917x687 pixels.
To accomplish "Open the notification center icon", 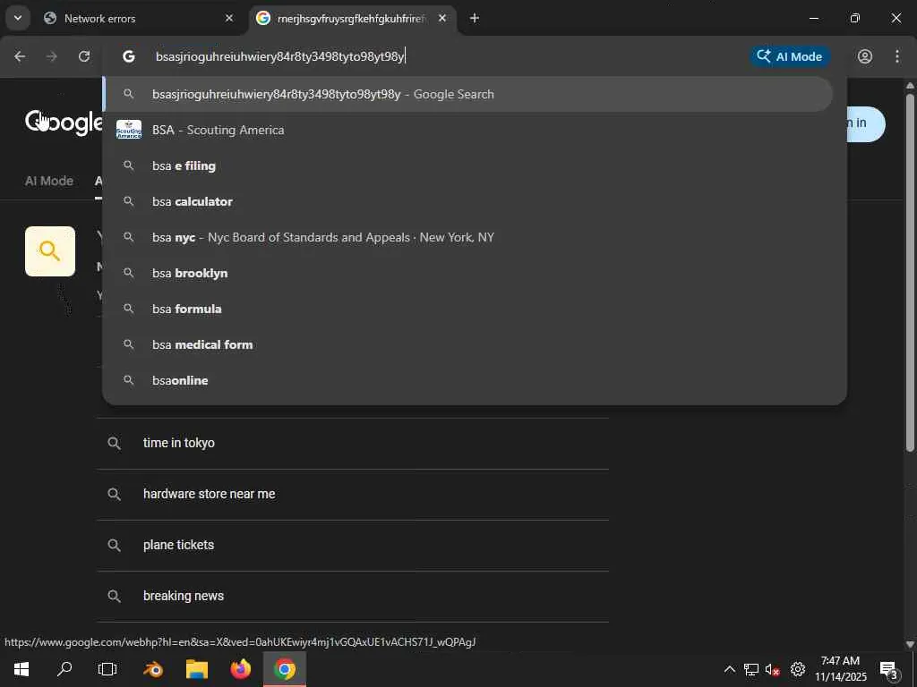I will tap(888, 669).
